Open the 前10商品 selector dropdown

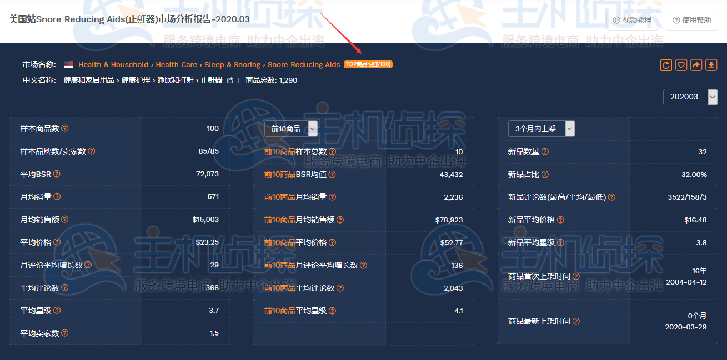[312, 129]
